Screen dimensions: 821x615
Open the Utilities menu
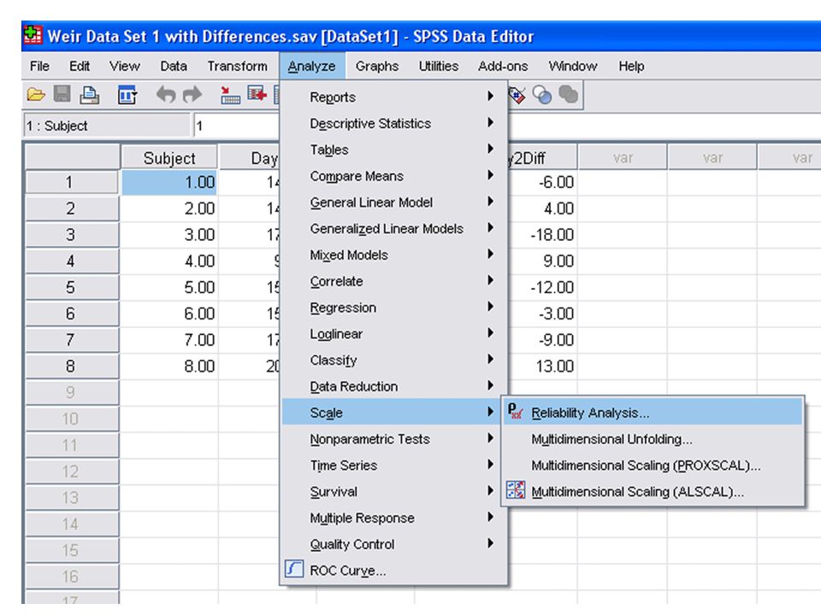438,67
